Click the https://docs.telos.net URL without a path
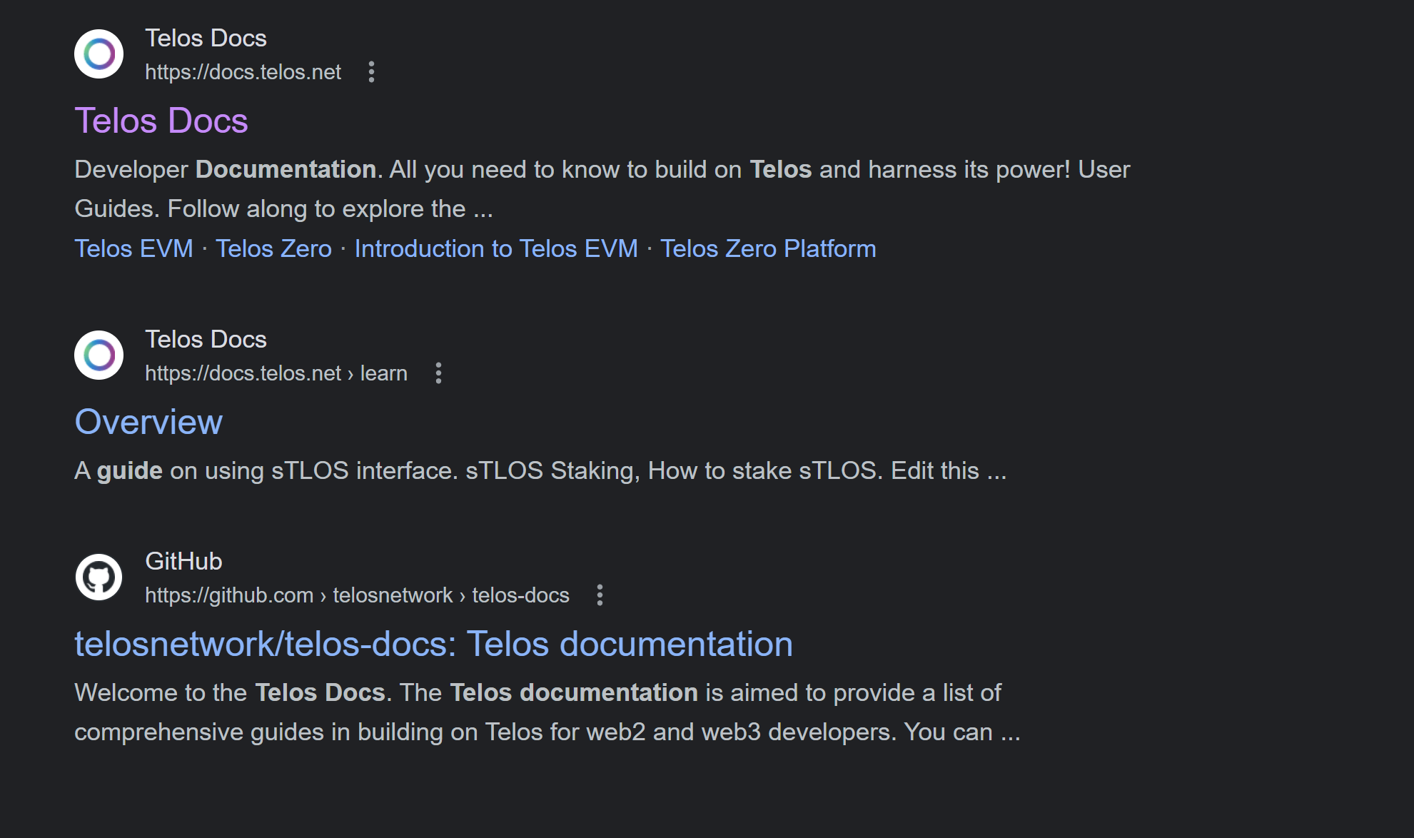The width and height of the screenshot is (1414, 838). click(243, 72)
